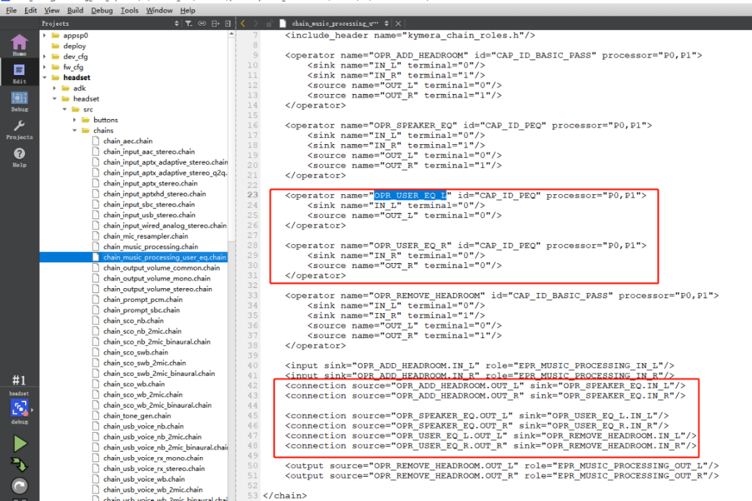Open chain_sco_wb.chain file
752x501 pixels.
134,383
